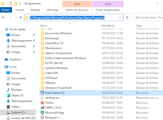
Task: Click the Rechercher dans search box
Action: pyautogui.click(x=149, y=18)
